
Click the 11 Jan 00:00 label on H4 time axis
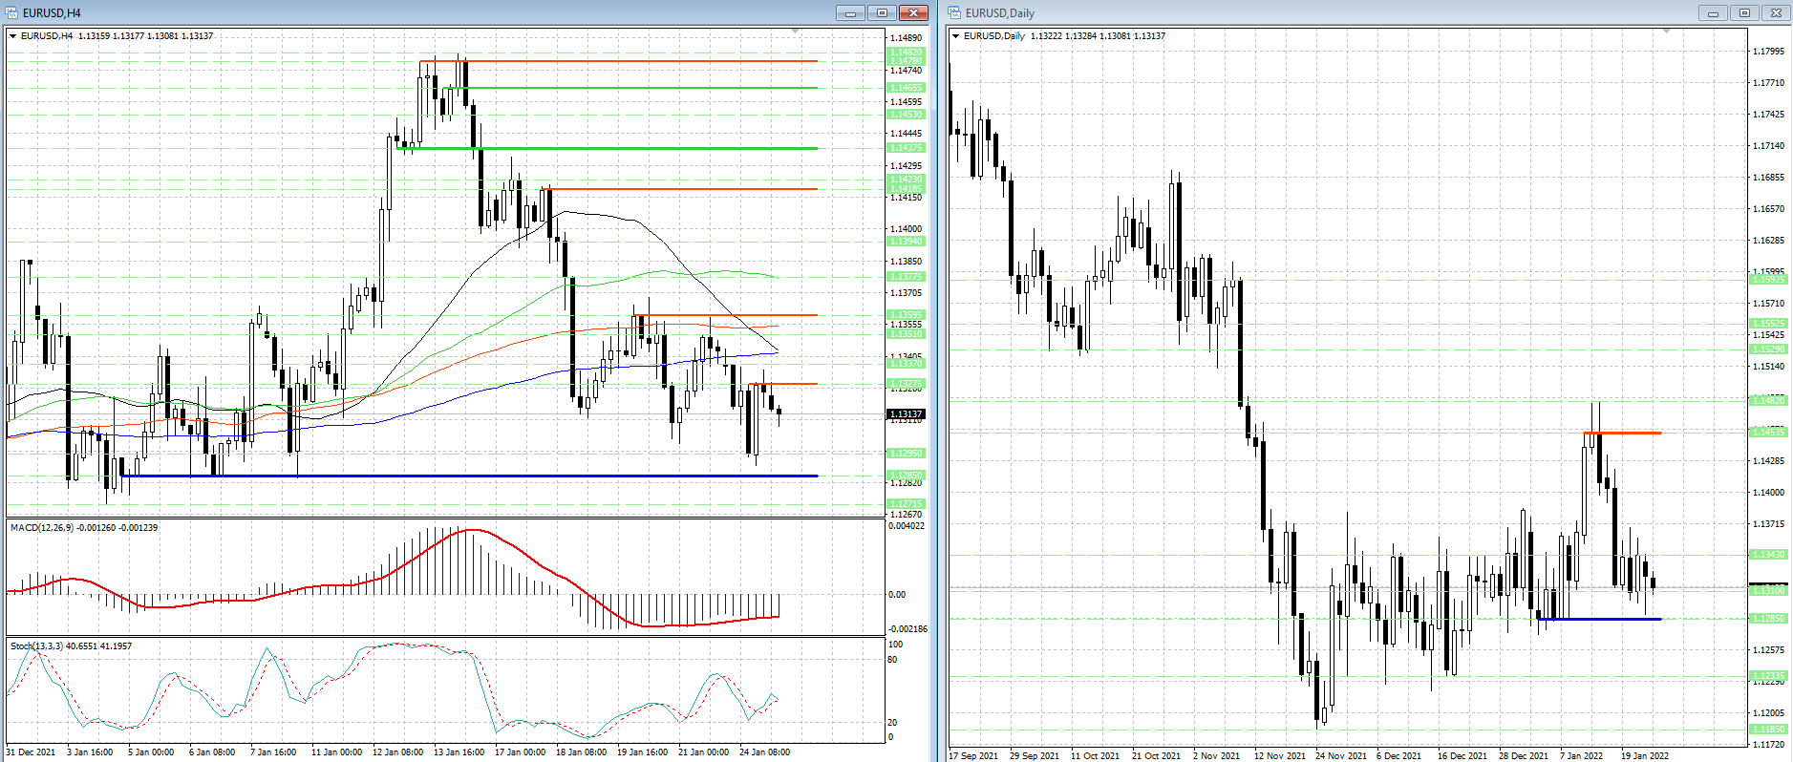pyautogui.click(x=336, y=752)
